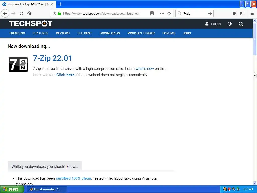
Task: Open the 'certified 100% clean' link
Action: (74, 178)
